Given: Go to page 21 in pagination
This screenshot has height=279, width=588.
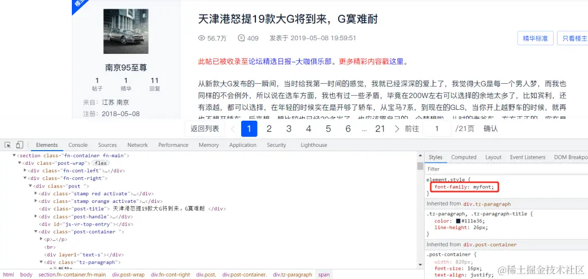Looking at the screenshot, I should (x=380, y=129).
